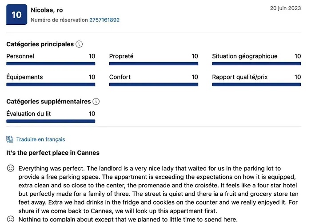Click the blue score badge showing 10

16,15
